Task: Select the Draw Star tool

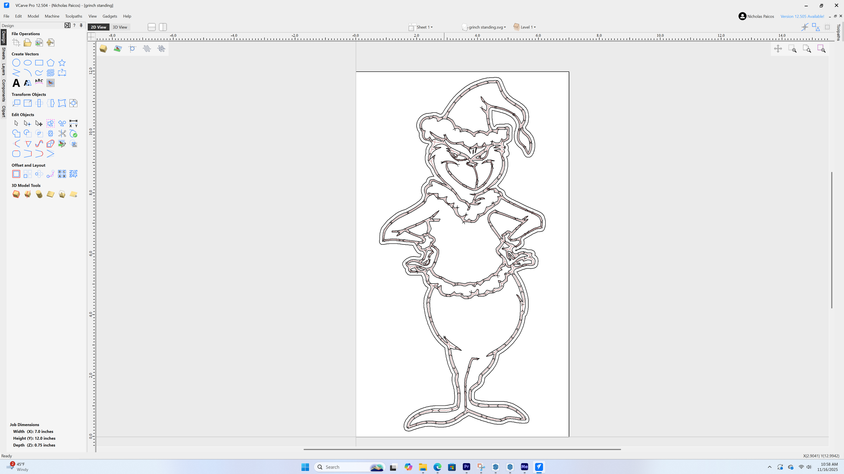Action: coord(62,63)
